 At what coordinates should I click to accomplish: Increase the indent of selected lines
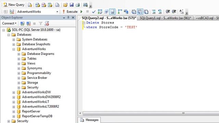coord(174,12)
